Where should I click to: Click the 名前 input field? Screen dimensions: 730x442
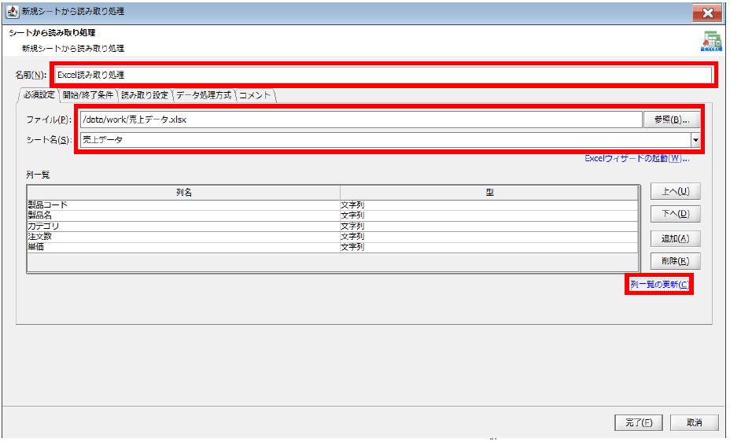tap(383, 75)
